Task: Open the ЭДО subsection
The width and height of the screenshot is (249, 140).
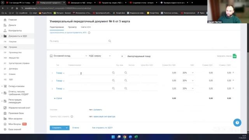Action: point(11,79)
